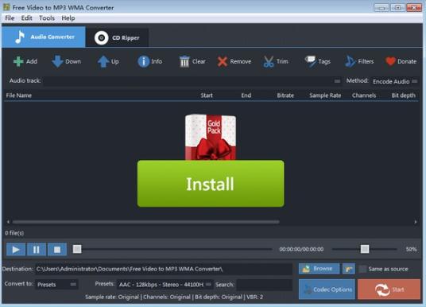The width and height of the screenshot is (426, 307).
Task: Click the Destination path field
Action: click(x=164, y=269)
